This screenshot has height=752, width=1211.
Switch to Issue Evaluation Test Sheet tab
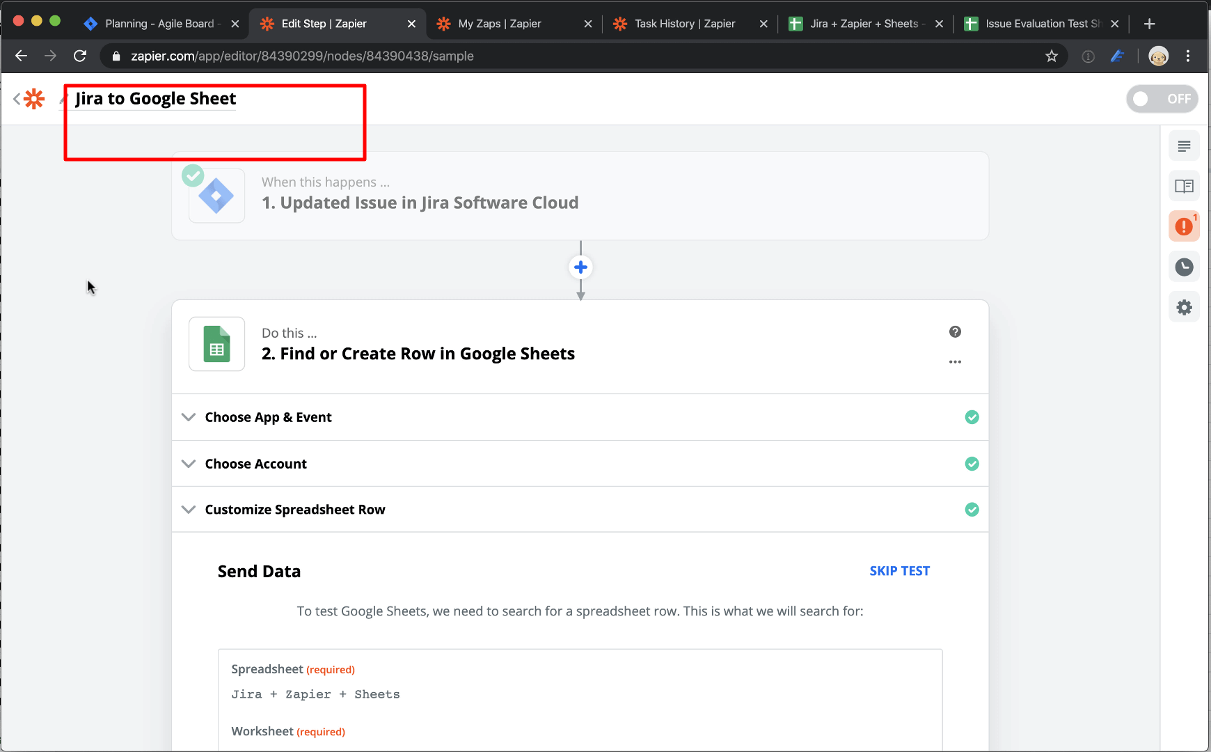(x=1043, y=24)
